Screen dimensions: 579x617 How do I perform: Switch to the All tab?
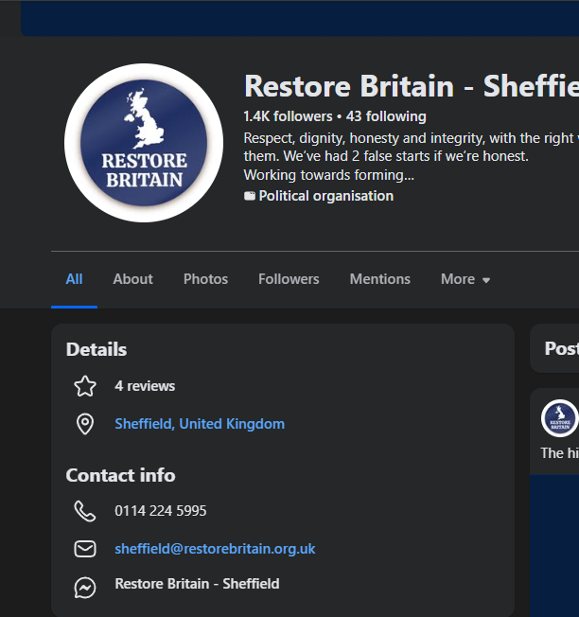[74, 279]
